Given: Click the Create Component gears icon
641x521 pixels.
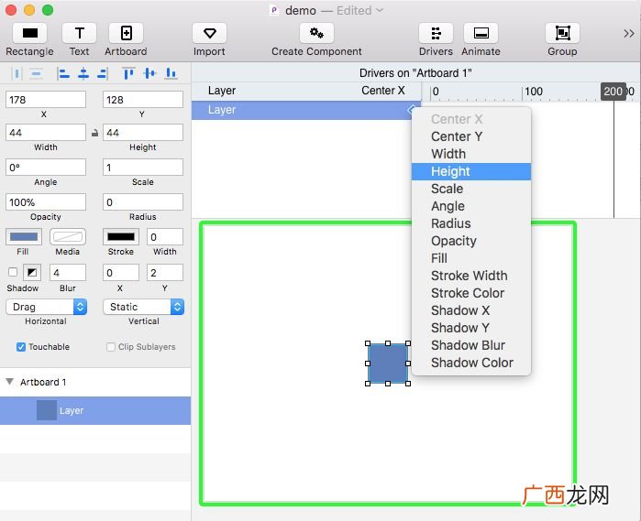Looking at the screenshot, I should tap(316, 33).
